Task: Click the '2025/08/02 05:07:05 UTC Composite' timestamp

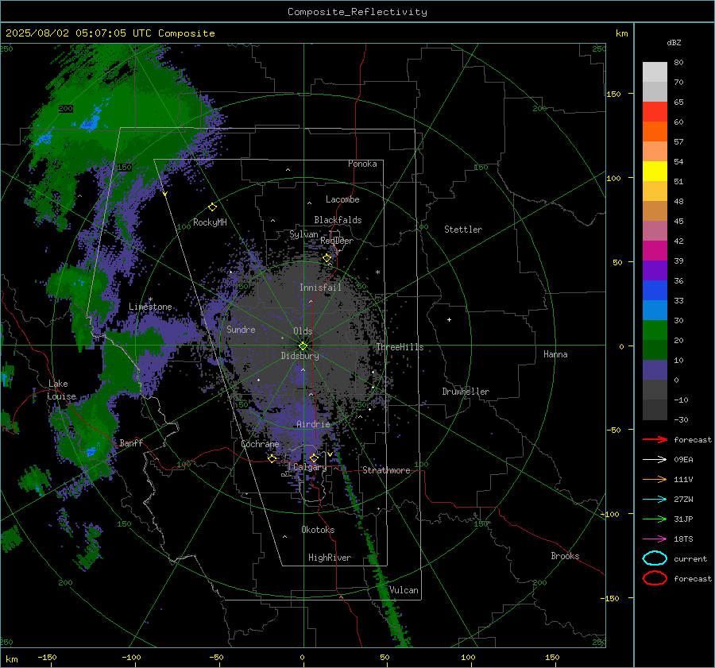Action: (110, 33)
